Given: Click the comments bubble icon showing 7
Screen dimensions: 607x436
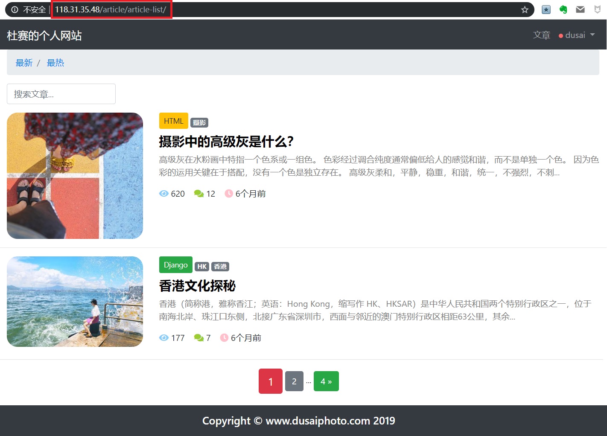Looking at the screenshot, I should [198, 338].
